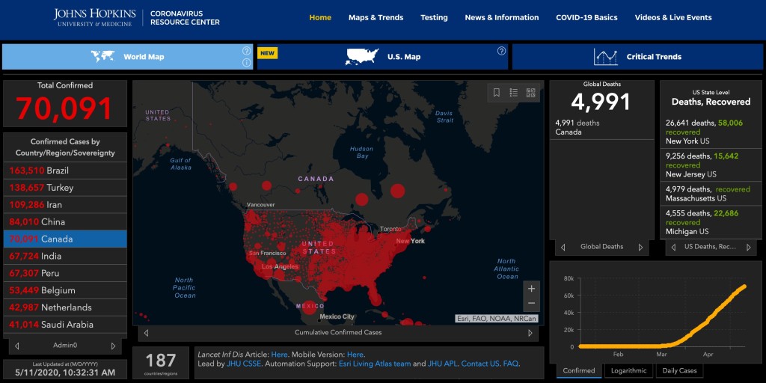
Task: Follow the JHU CSSE link
Action: [x=244, y=364]
